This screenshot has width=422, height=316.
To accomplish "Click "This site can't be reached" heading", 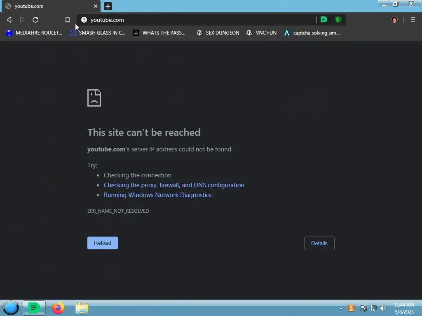I will point(144,132).
